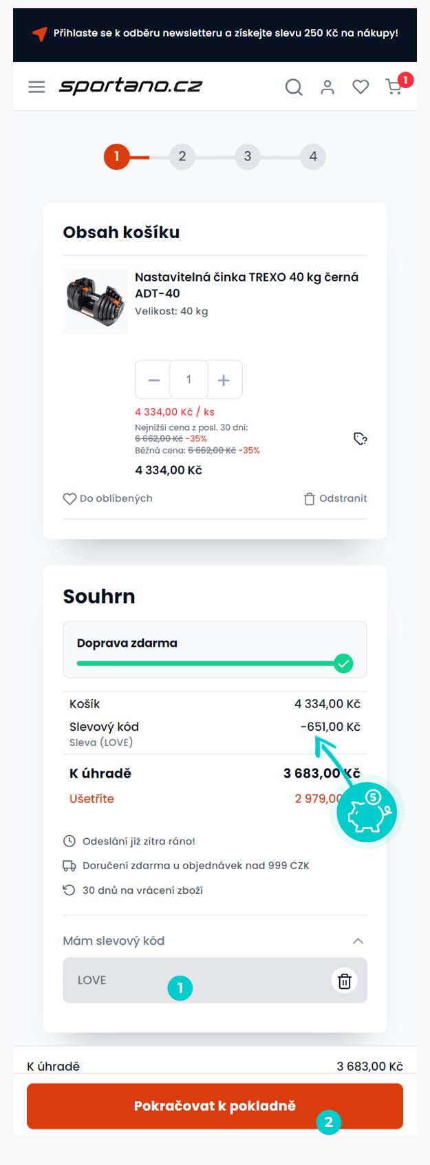The image size is (430, 1165).
Task: Click the quantity input field
Action: pyautogui.click(x=189, y=380)
